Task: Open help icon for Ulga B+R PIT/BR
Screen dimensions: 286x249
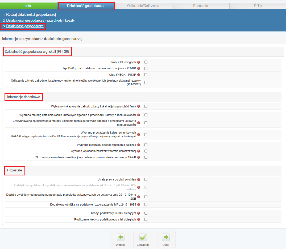Action: (x=139, y=69)
